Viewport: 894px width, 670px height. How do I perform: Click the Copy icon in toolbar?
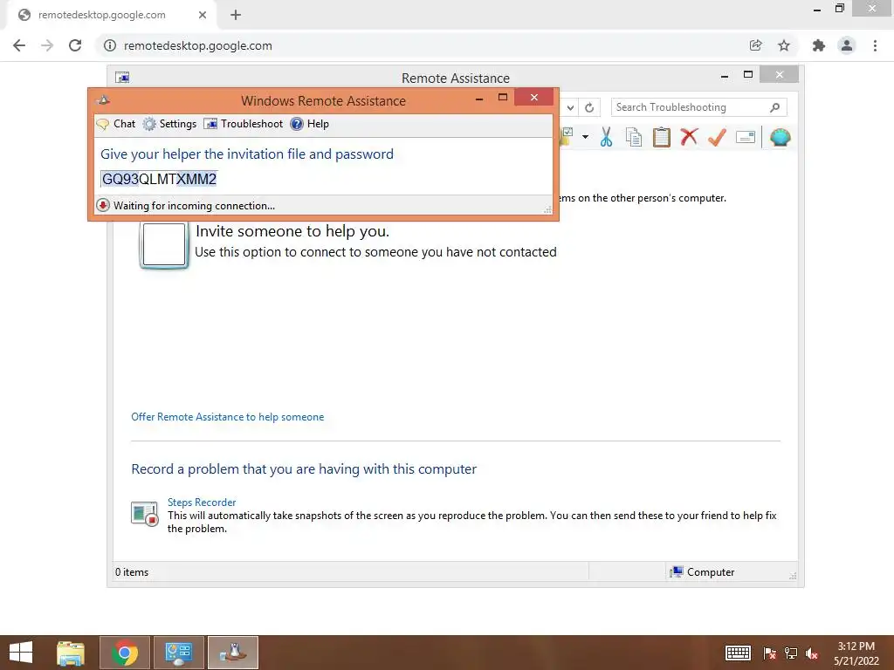click(634, 137)
